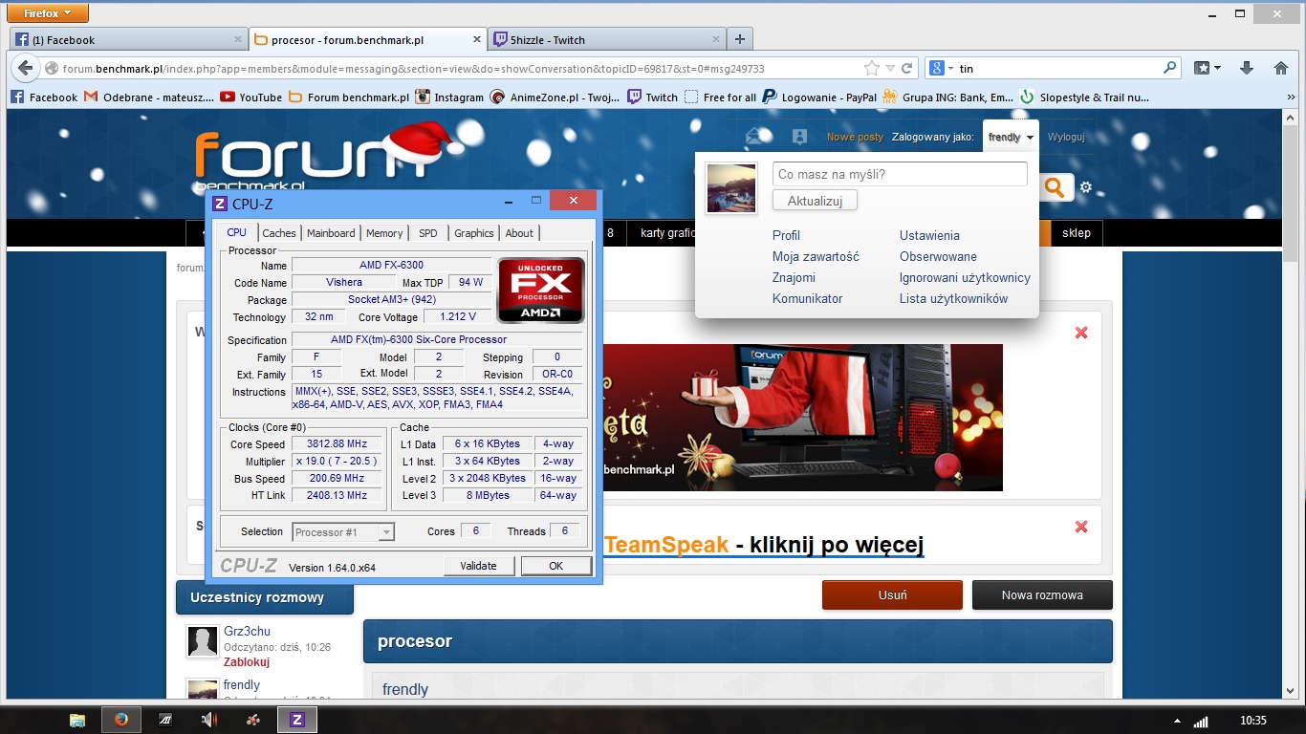This screenshot has width=1306, height=734.
Task: Click the Validate button in CPU-Z
Action: click(x=479, y=566)
